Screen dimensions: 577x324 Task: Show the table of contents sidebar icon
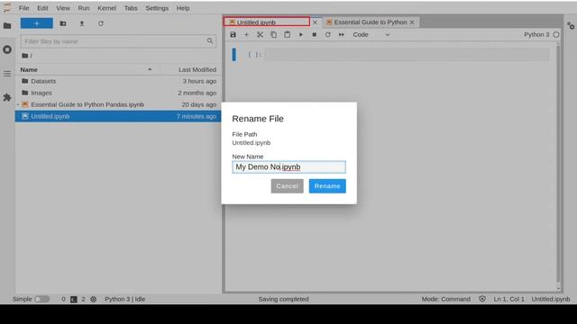tap(7, 74)
